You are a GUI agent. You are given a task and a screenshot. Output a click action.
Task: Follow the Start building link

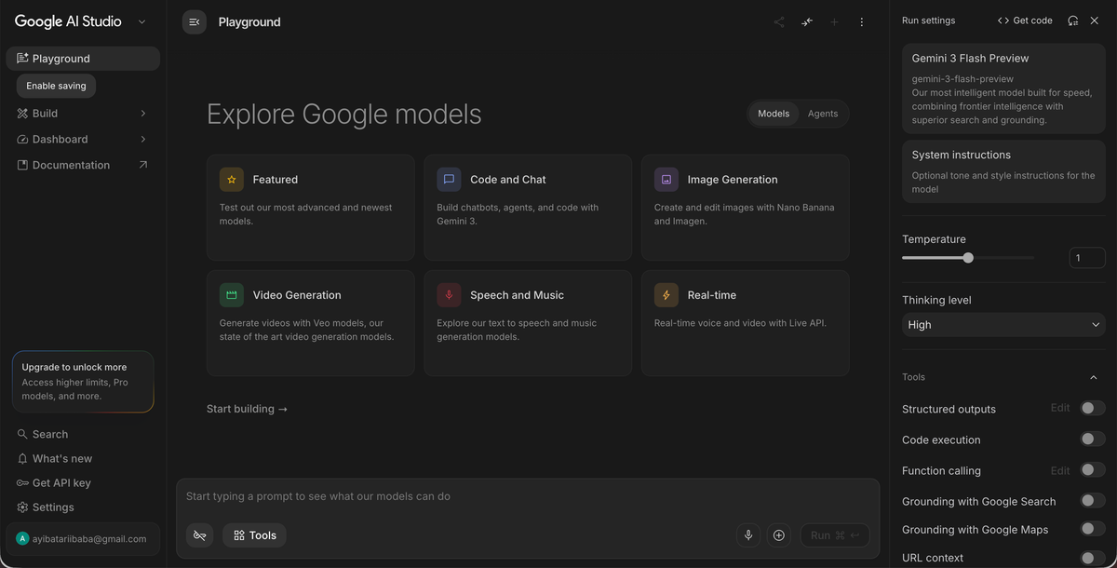(247, 409)
